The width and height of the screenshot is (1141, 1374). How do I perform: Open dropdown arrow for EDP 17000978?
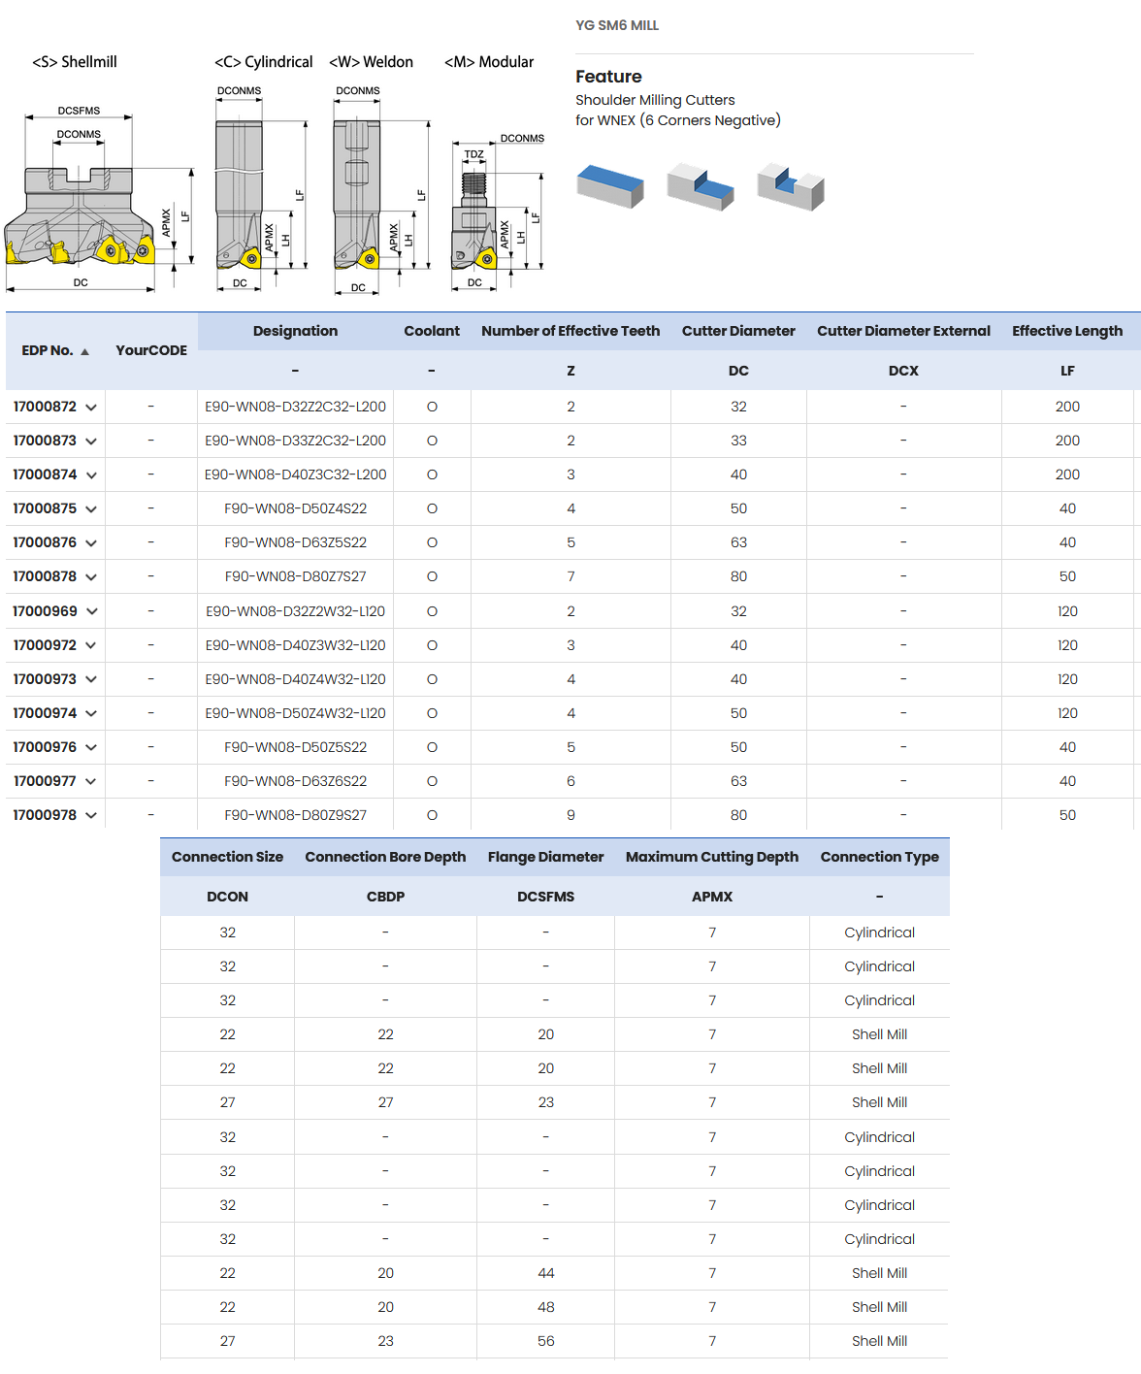tap(91, 815)
